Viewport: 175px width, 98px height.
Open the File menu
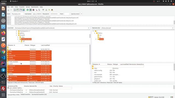pos(8,7)
